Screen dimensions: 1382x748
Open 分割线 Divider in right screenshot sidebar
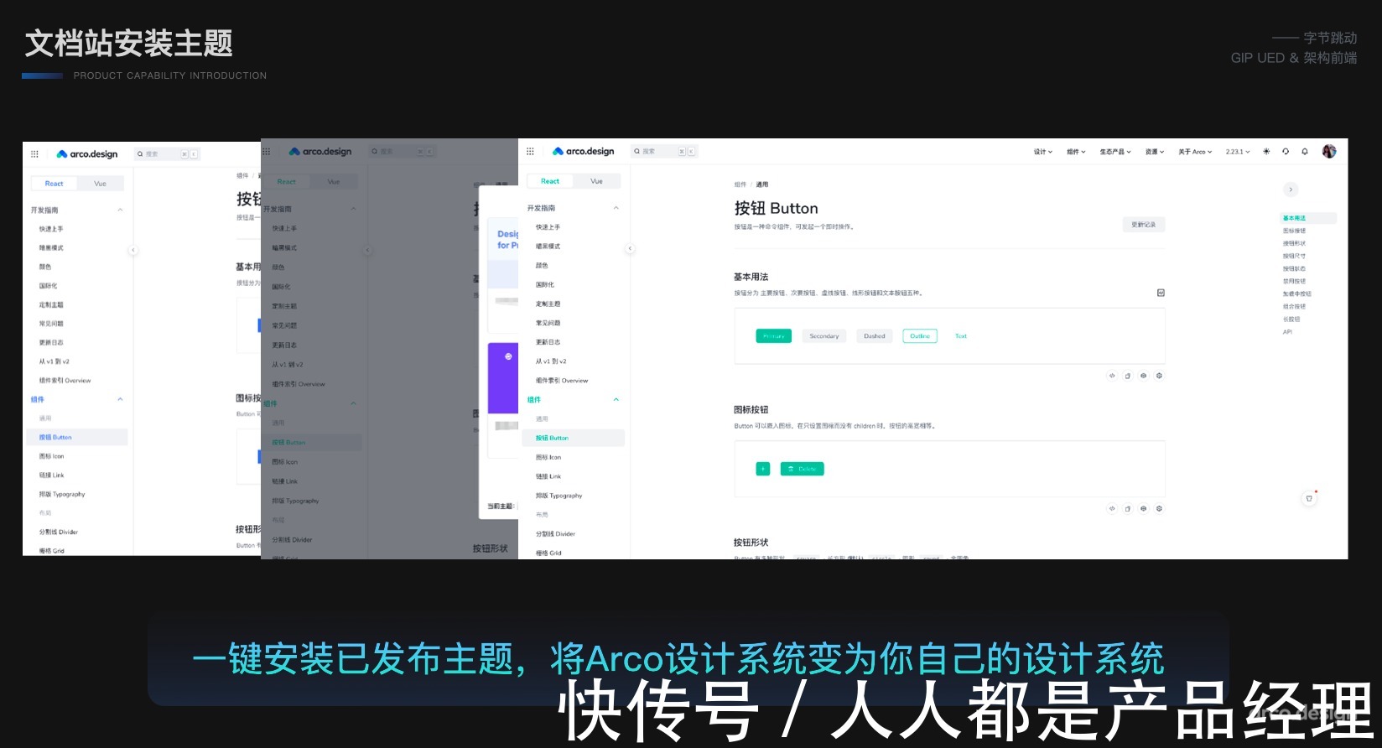(556, 534)
